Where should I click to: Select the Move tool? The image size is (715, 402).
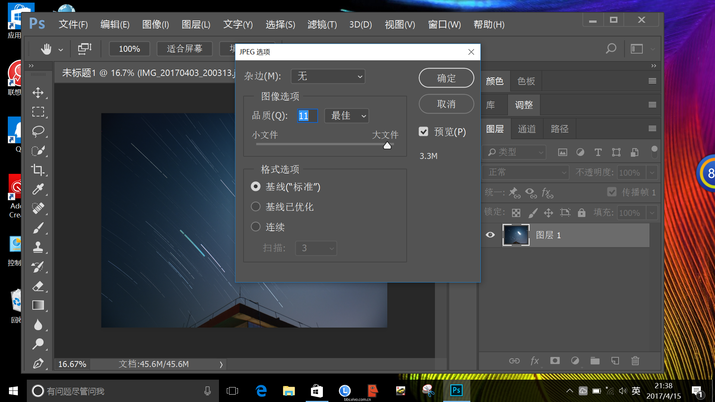pos(38,93)
